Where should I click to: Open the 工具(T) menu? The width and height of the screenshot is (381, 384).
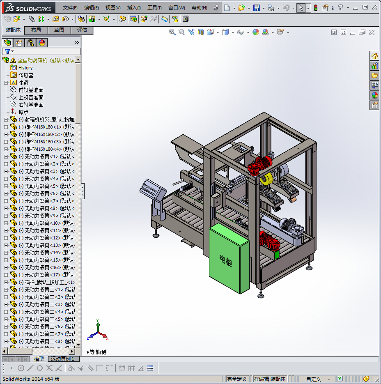click(154, 8)
